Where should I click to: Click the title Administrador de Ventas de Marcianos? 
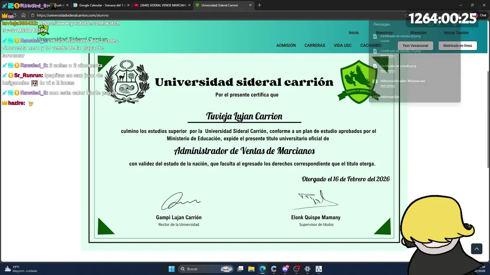tap(244, 151)
